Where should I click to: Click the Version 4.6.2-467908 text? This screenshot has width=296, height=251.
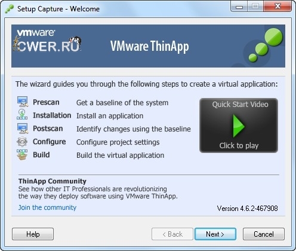click(248, 209)
